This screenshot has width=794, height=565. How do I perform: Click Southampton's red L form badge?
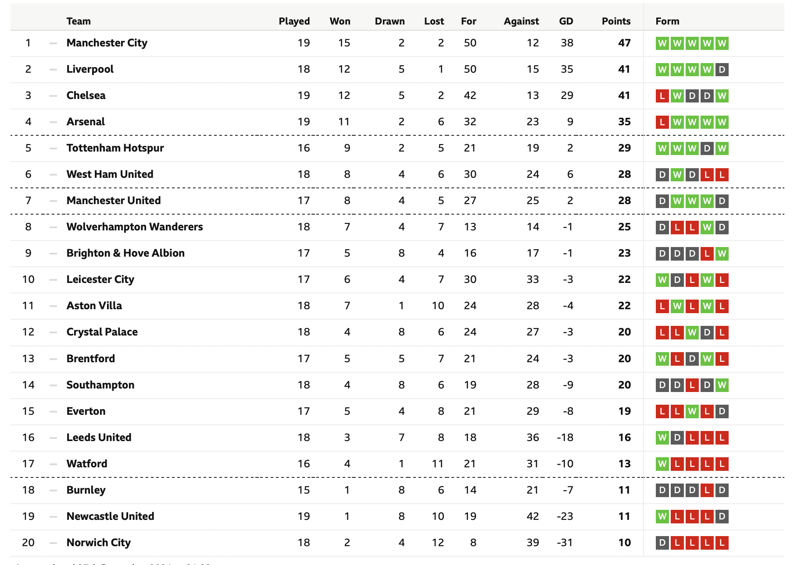pyautogui.click(x=692, y=385)
